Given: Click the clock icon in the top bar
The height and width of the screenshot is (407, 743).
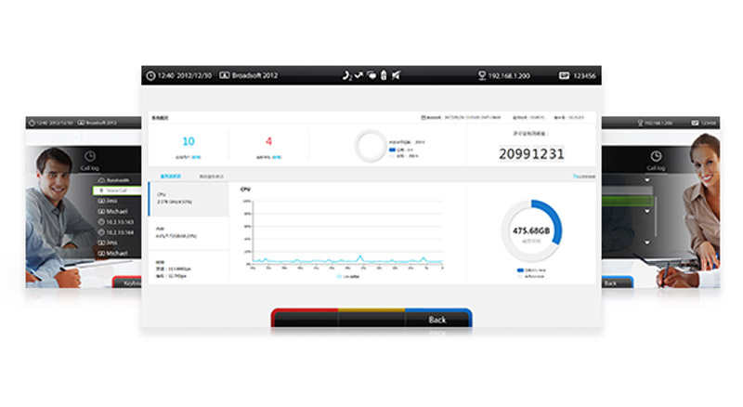Looking at the screenshot, I should (150, 74).
